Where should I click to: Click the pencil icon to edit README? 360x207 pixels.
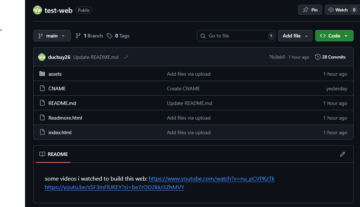[x=342, y=154]
